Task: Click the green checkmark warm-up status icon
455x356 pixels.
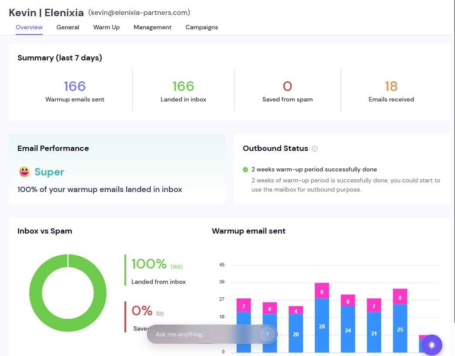Action: pyautogui.click(x=245, y=170)
